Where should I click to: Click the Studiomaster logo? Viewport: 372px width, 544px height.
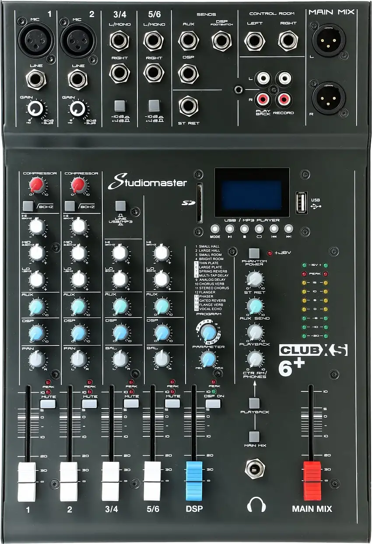(x=147, y=182)
